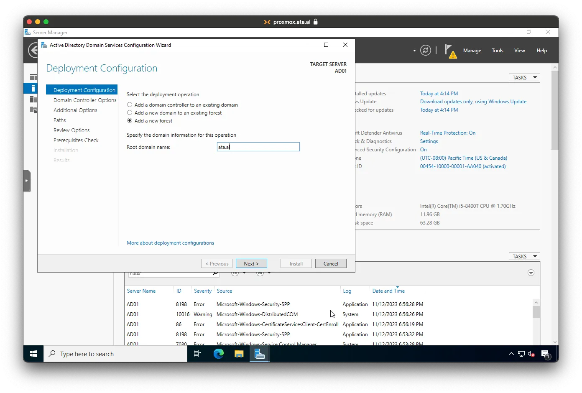Open File and Storage Services sidebar icon

[x=33, y=110]
